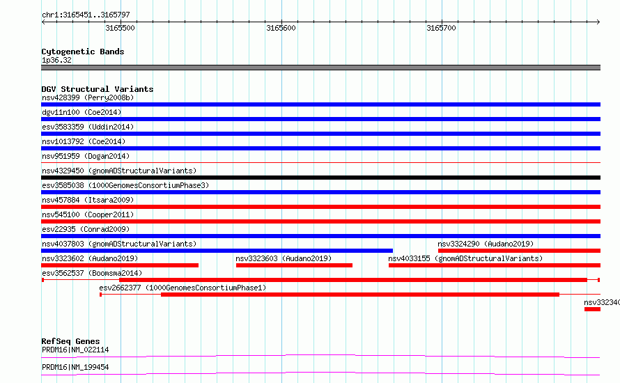Image resolution: width=620 pixels, height=383 pixels.
Task: Click the red bar under nsv4033155
Action: click(495, 265)
